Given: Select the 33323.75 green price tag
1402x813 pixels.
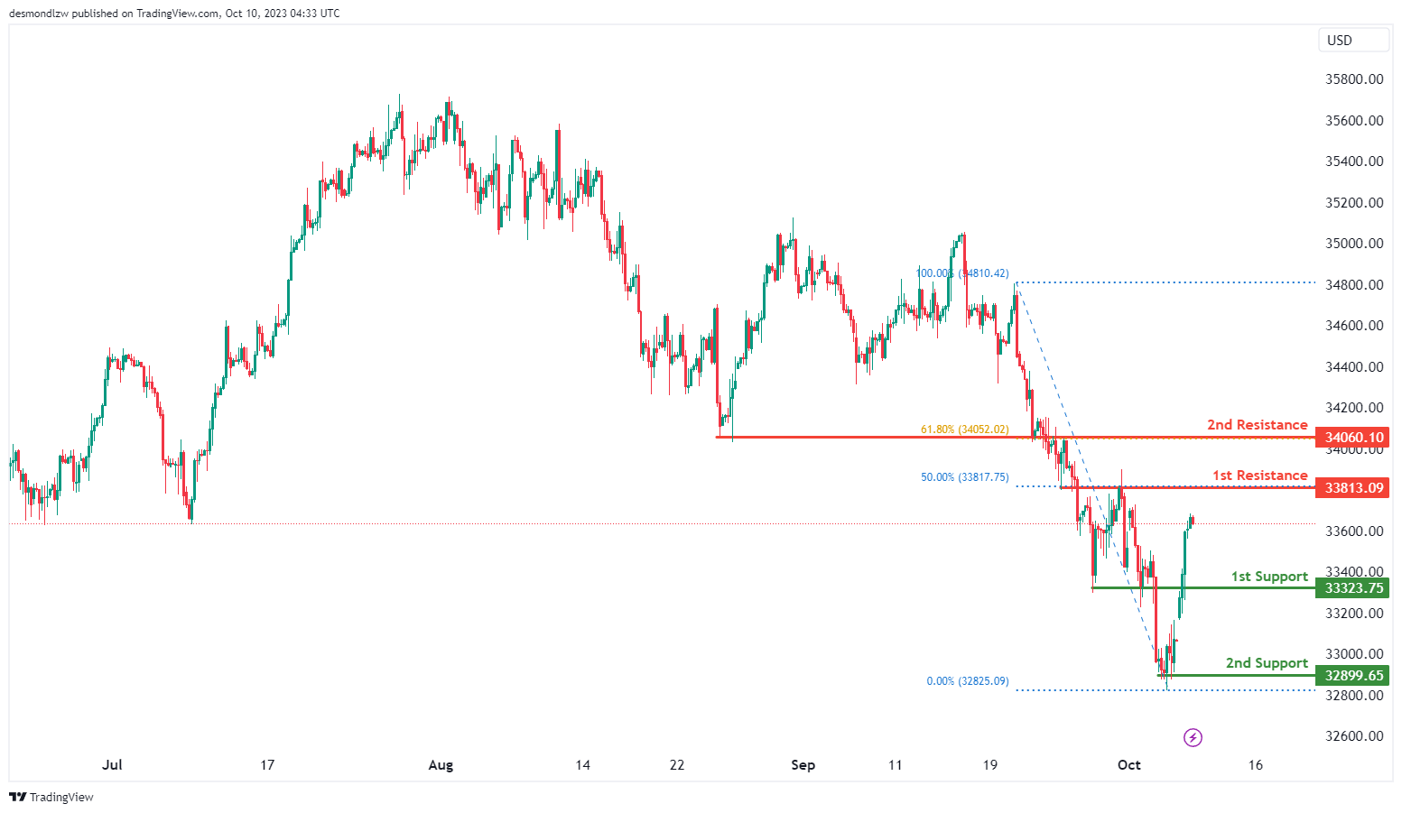Looking at the screenshot, I should pyautogui.click(x=1352, y=588).
